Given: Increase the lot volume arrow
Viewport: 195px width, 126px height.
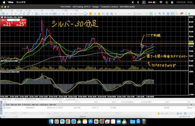Looking at the screenshot, I should coord(19,20).
